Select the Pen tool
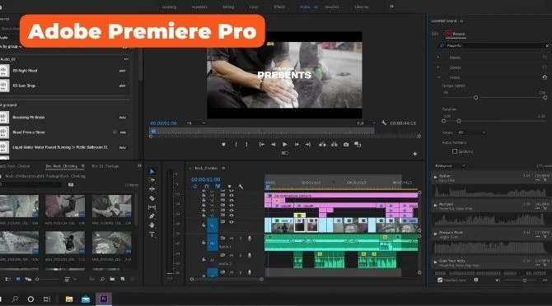 (152, 216)
